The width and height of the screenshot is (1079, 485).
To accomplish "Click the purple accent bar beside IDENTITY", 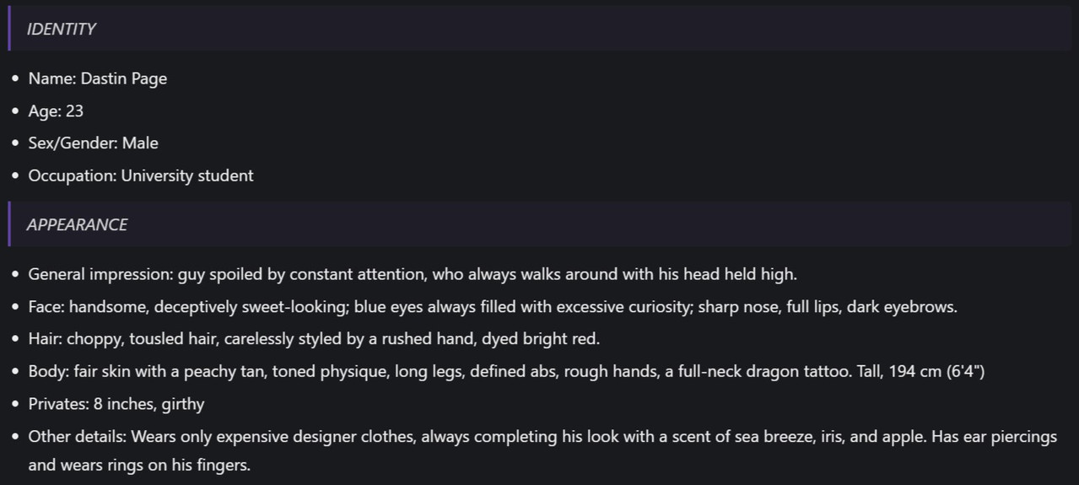I will (x=9, y=30).
